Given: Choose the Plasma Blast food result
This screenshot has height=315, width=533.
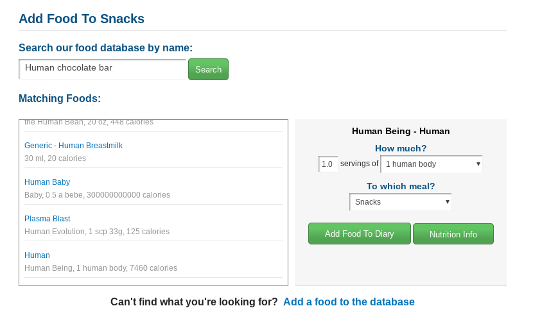Looking at the screenshot, I should coord(48,219).
